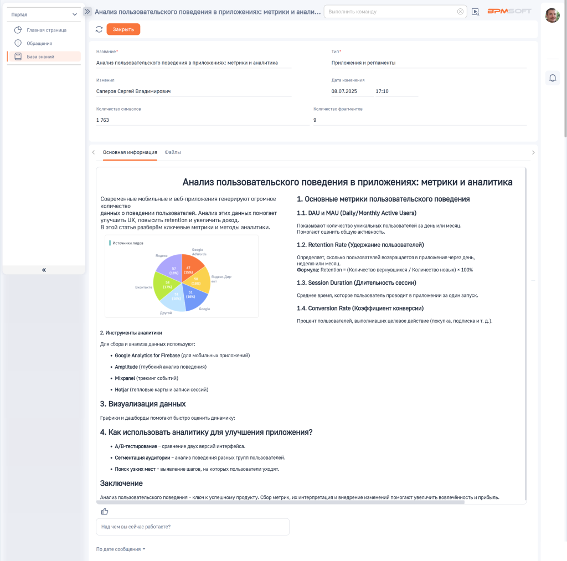This screenshot has height=561, width=567.
Task: Click the article's horizontal scrollbar
Action: 280,502
